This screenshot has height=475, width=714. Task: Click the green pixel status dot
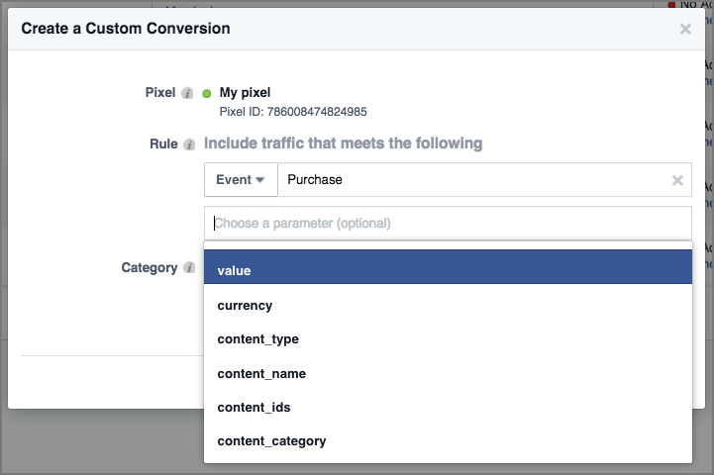207,93
